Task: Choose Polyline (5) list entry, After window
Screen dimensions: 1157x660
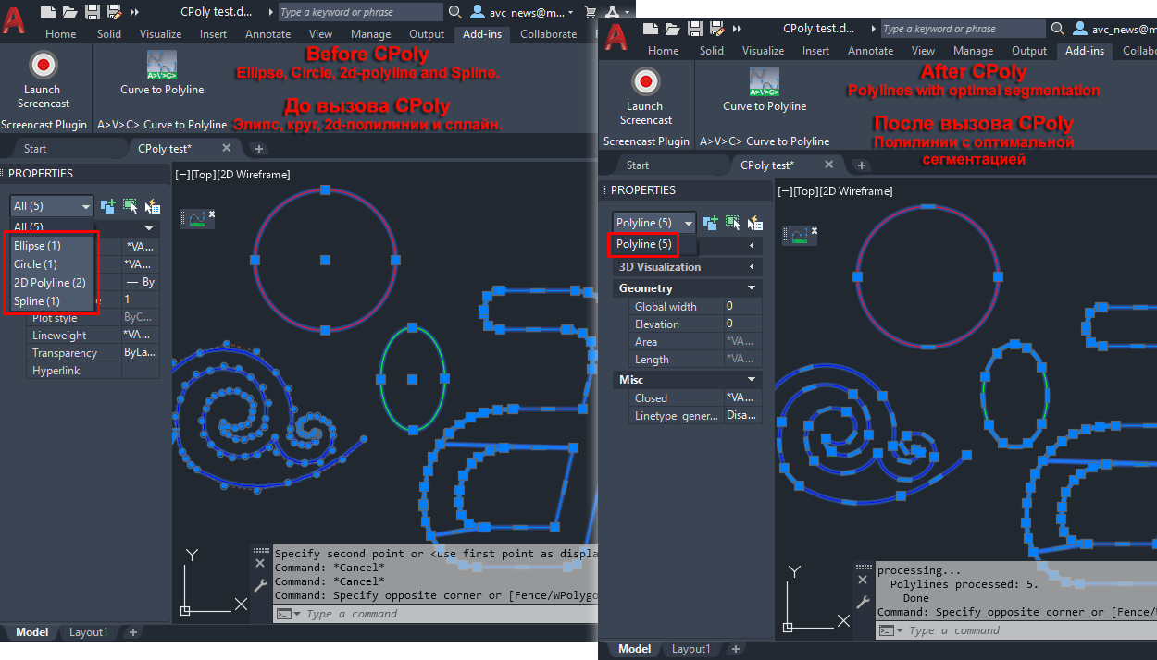Action: (644, 244)
